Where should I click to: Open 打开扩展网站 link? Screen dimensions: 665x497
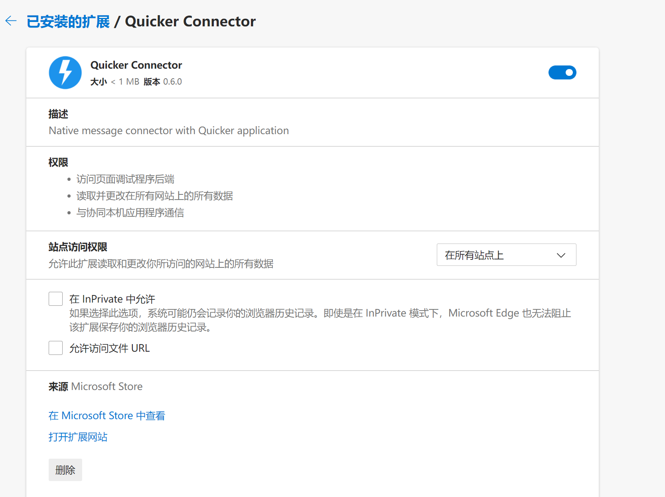click(78, 437)
